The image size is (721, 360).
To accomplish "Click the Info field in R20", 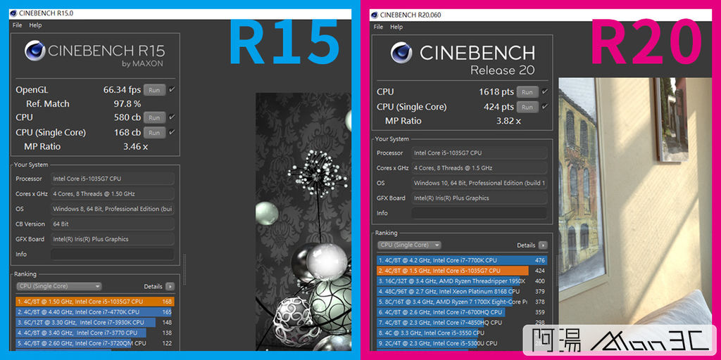I will [x=479, y=213].
